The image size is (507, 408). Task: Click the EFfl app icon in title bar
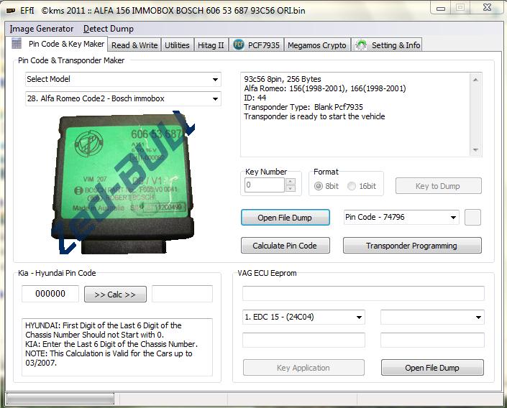(x=11, y=11)
